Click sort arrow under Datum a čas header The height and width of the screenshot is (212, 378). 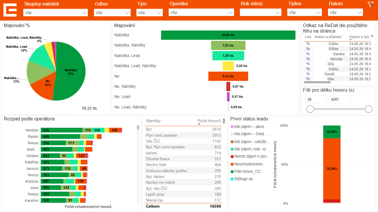click(351, 40)
